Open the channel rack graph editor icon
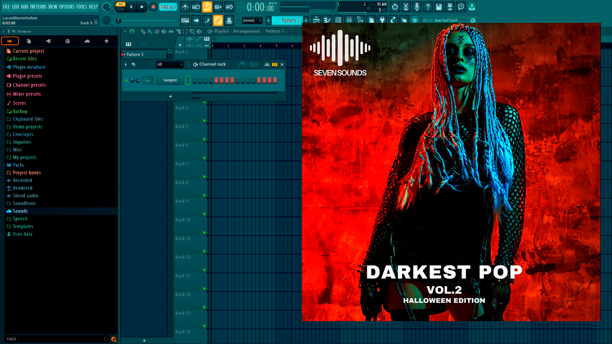Image resolution: width=612 pixels, height=344 pixels. 267,64
